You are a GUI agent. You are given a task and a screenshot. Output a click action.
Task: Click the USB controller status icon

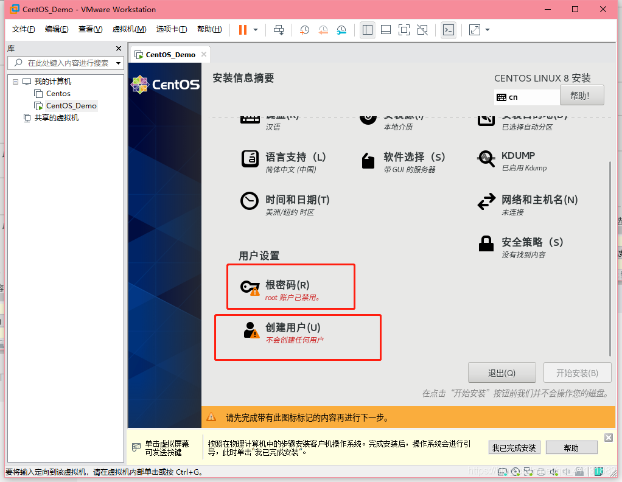(x=579, y=472)
